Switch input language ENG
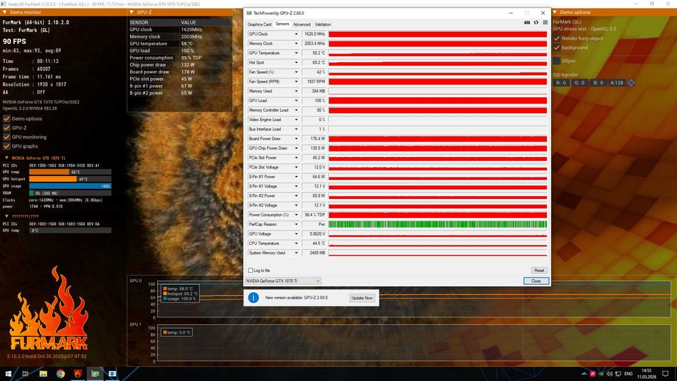Viewport: 677px width, 381px height. tap(628, 374)
